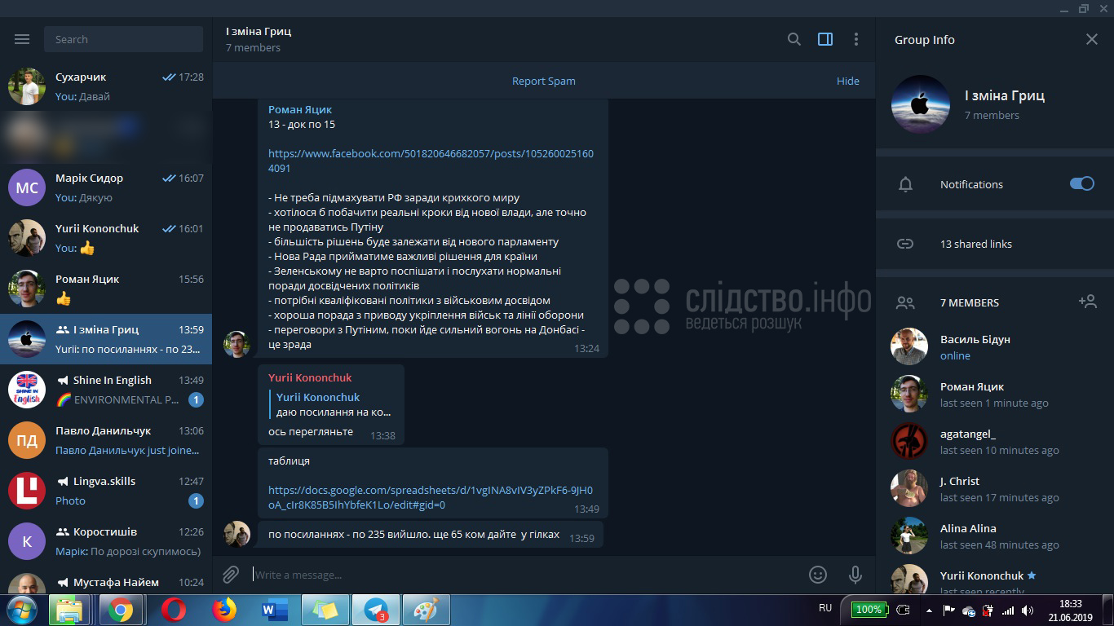
Task: Open Windows Start menu
Action: (x=21, y=610)
